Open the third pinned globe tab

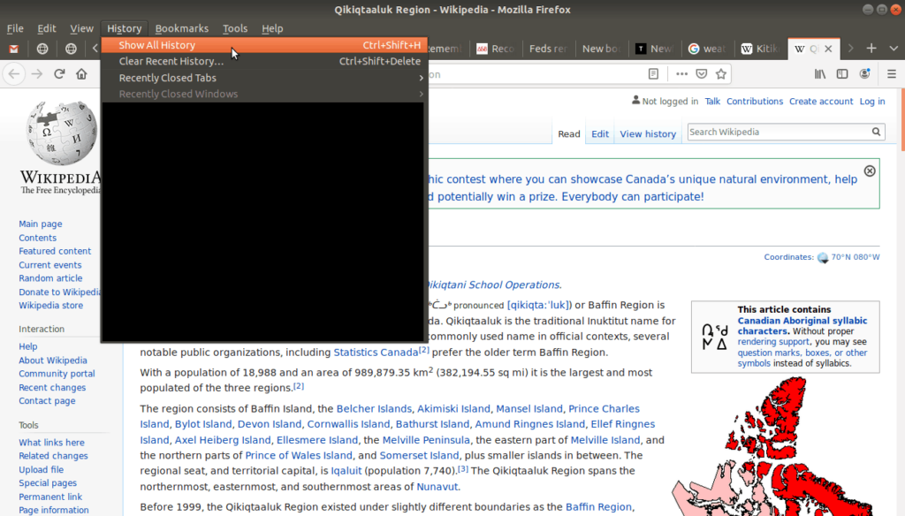coord(71,49)
